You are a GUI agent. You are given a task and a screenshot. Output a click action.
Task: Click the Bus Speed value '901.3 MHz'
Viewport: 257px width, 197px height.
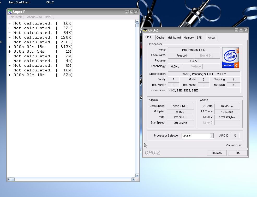tap(180, 123)
